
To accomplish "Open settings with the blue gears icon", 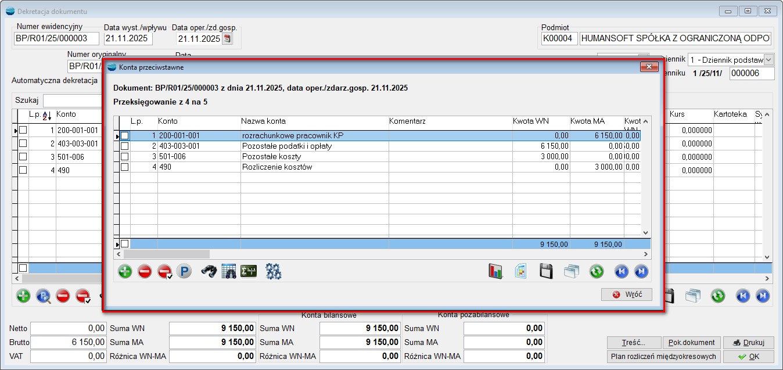I will click(273, 271).
